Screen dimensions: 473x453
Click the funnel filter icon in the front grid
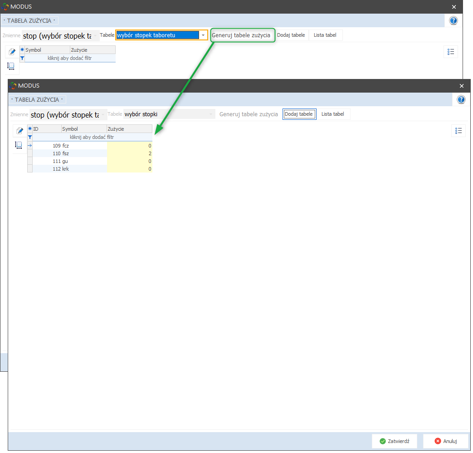click(30, 137)
